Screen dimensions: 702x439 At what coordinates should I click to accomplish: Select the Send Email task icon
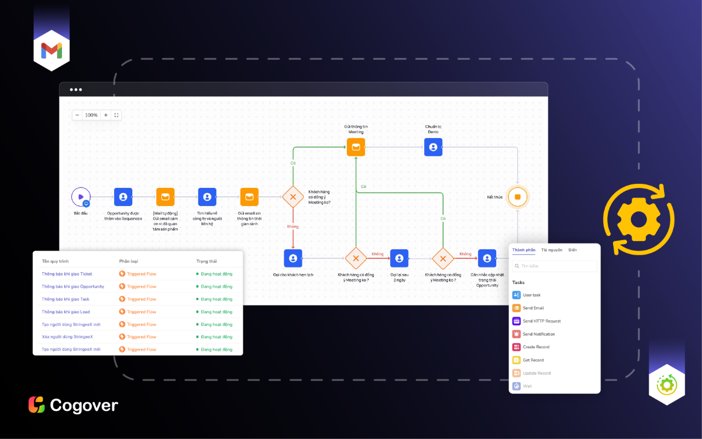517,308
